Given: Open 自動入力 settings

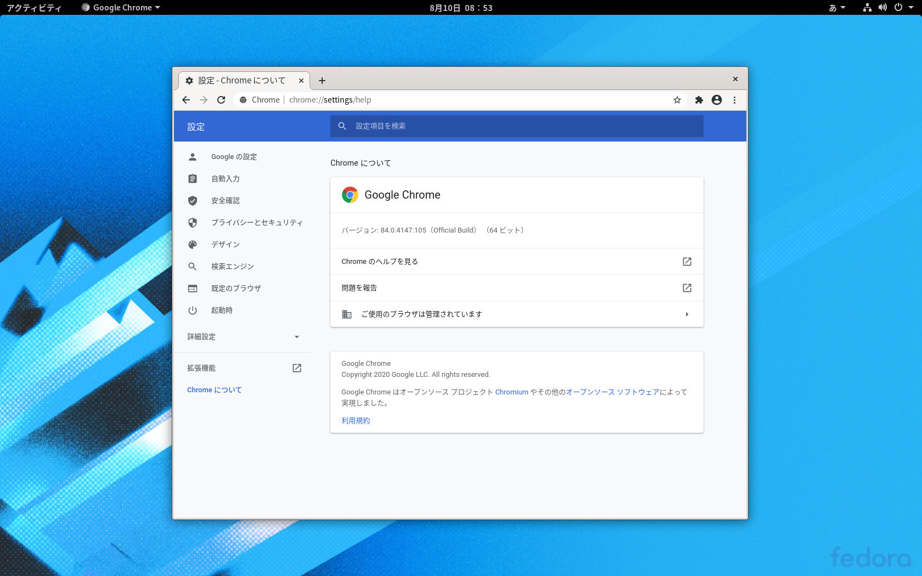Looking at the screenshot, I should 226,179.
